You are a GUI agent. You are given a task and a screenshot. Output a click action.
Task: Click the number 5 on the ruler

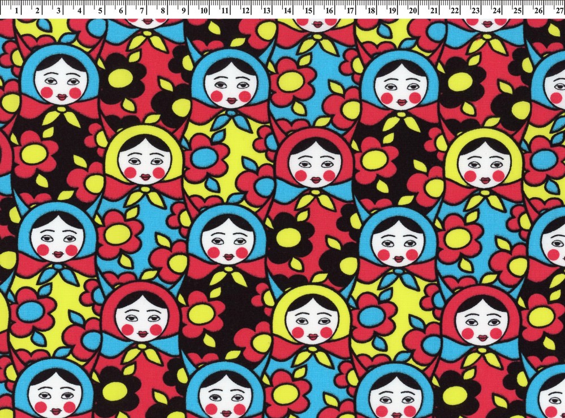coord(100,11)
